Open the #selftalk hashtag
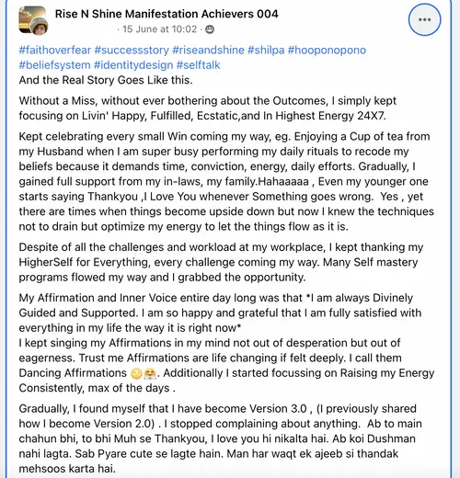The height and width of the screenshot is (478, 460). point(199,65)
